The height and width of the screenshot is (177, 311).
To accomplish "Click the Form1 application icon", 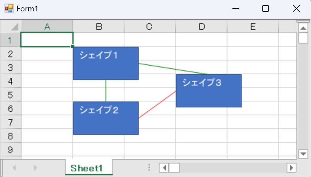I will [9, 9].
